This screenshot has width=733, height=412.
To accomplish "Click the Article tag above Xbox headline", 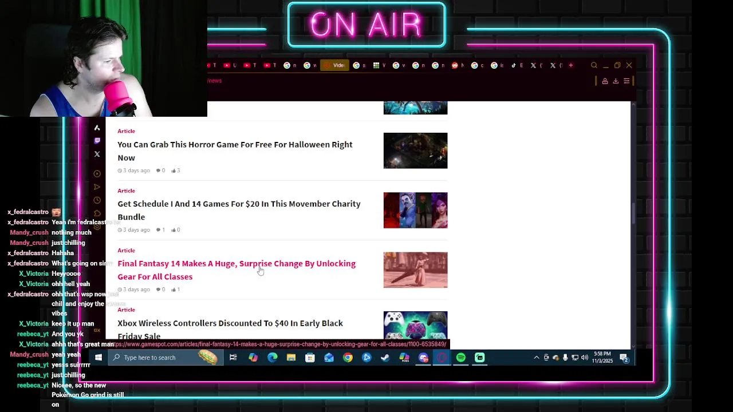I will (x=126, y=310).
